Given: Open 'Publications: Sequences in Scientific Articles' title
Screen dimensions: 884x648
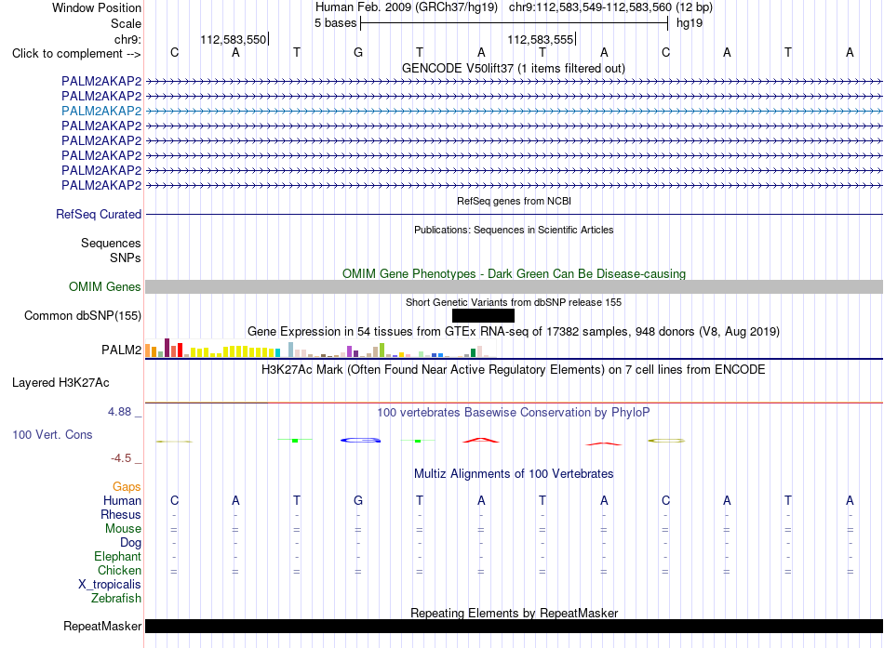Looking at the screenshot, I should tap(514, 230).
